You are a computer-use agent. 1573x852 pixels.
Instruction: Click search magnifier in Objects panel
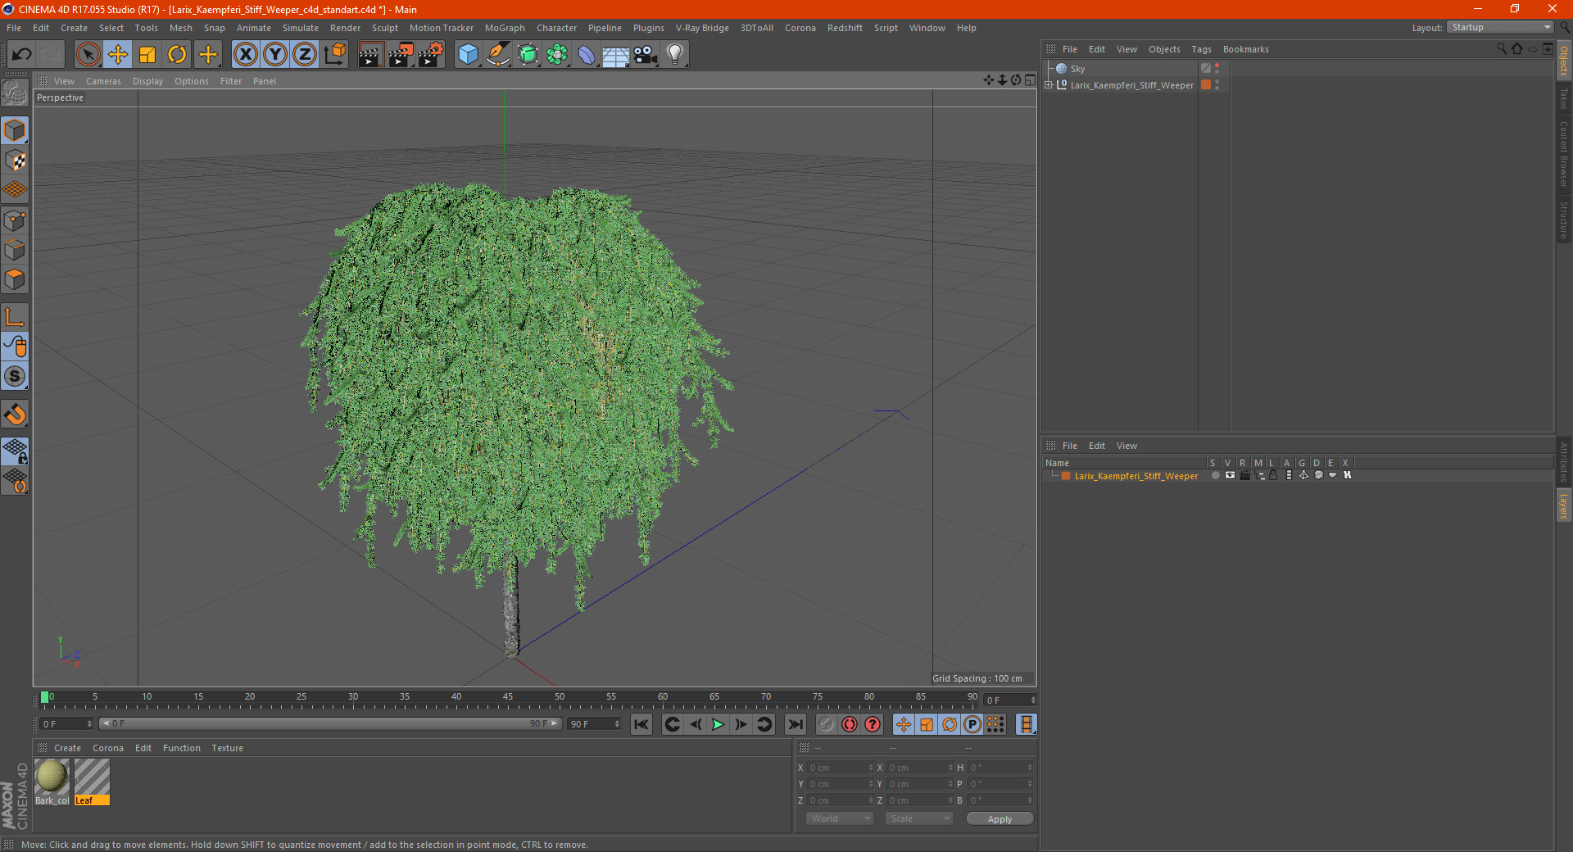[1502, 49]
